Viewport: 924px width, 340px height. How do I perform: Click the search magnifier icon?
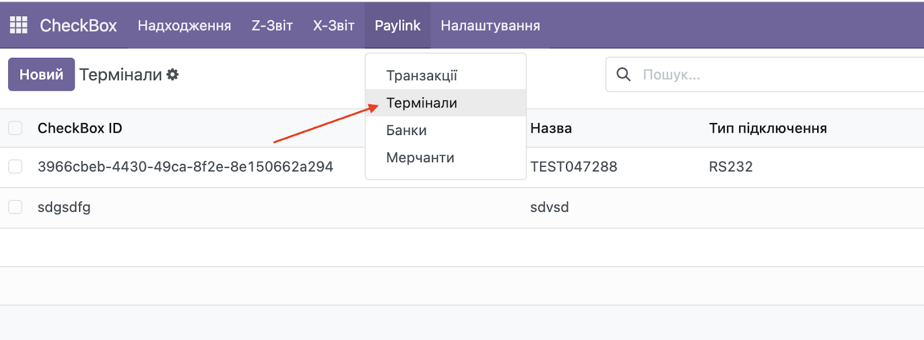[x=623, y=74]
